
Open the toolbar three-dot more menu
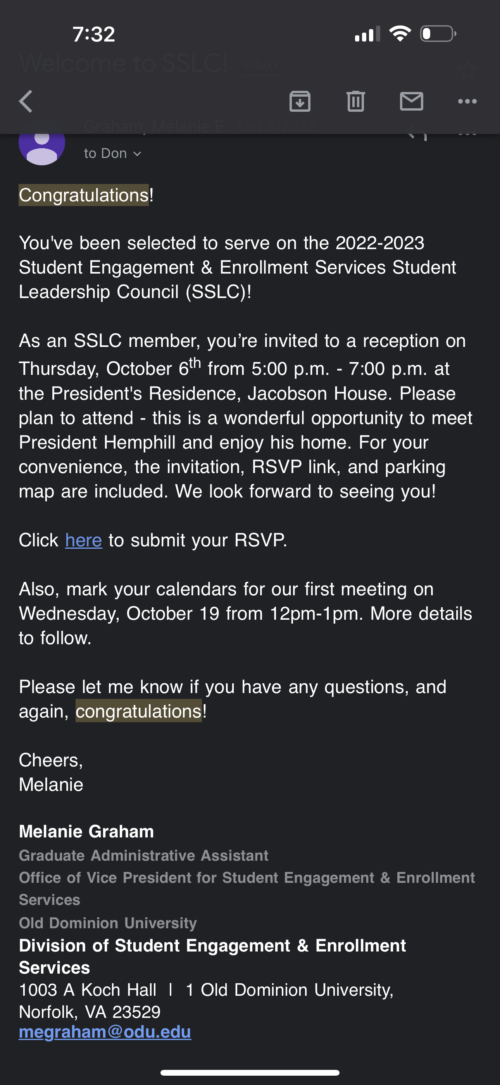pos(467,102)
